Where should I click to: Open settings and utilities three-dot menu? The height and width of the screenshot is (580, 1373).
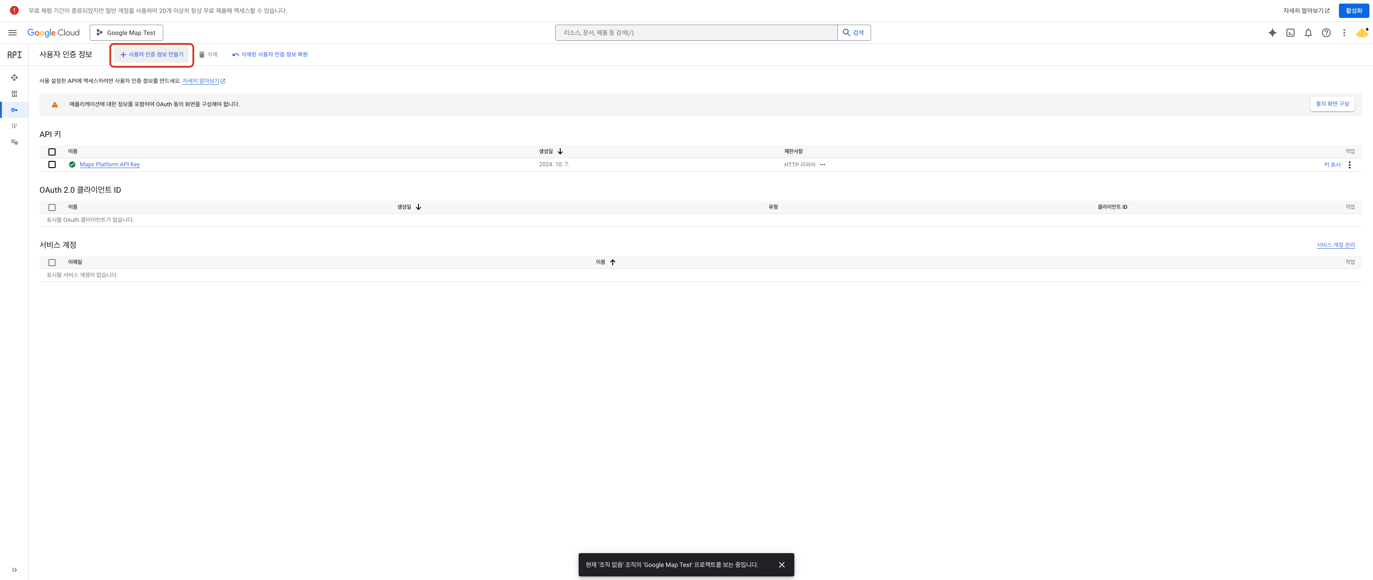1344,32
